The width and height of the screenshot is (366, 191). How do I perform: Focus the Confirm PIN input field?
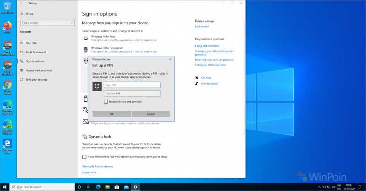coord(132,93)
